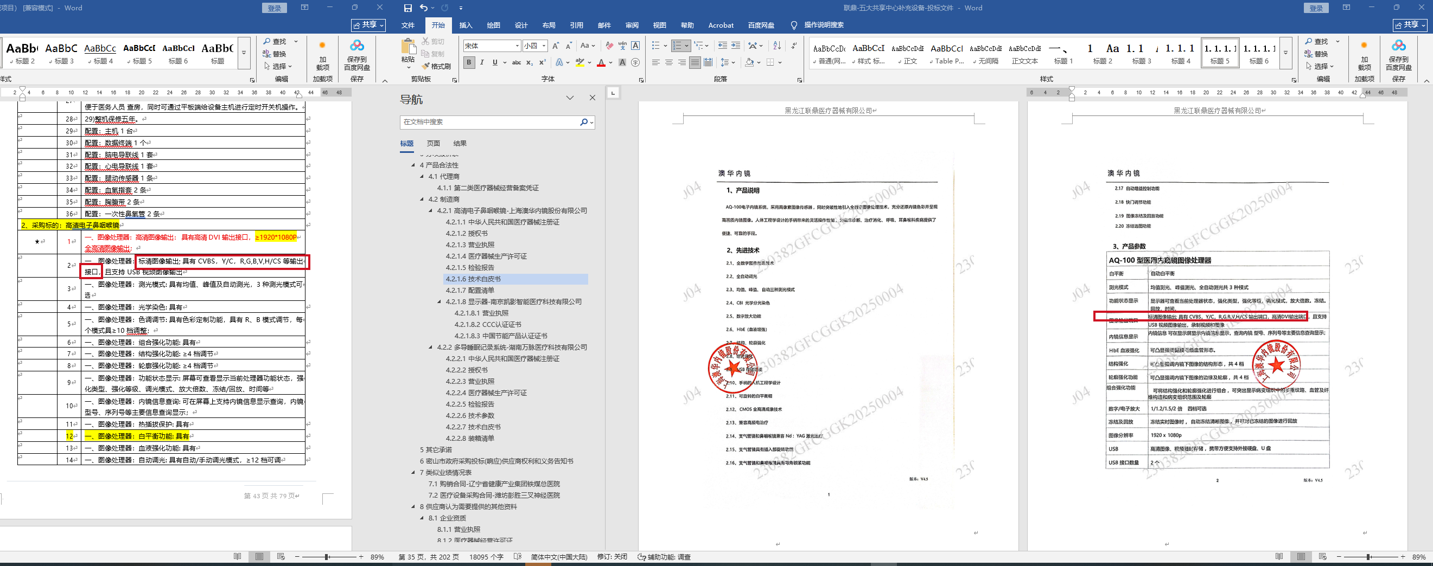This screenshot has height=566, width=1433.
Task: Apply Character Border icon
Action: pyautogui.click(x=635, y=46)
